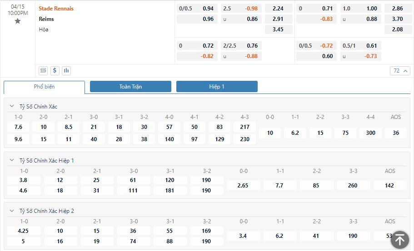The height and width of the screenshot is (251, 414).
Task: Switch to the Hiệp 1 tab
Action: coord(217,87)
